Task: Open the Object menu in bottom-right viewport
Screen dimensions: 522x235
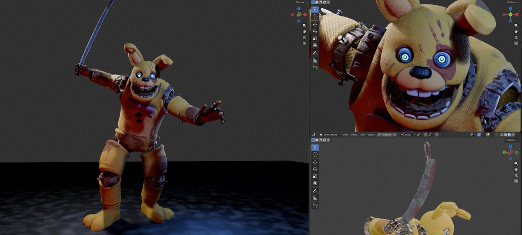Action: point(371,135)
